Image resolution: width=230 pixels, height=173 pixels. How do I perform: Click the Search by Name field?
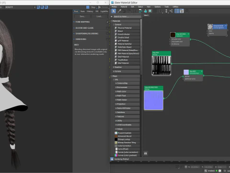coord(127,16)
